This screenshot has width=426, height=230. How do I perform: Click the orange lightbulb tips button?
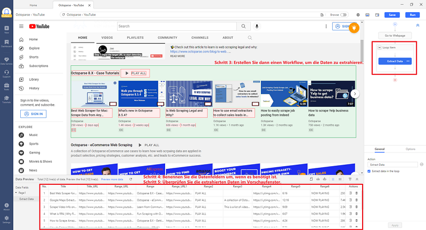(x=354, y=28)
